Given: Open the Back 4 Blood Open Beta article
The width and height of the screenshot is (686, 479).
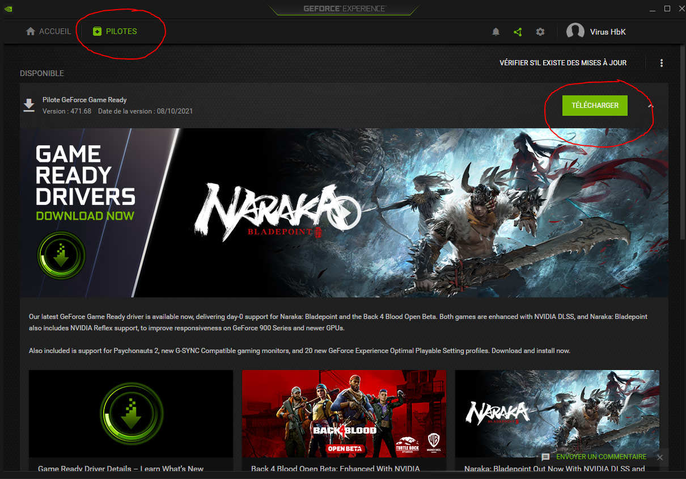Looking at the screenshot, I should point(344,413).
